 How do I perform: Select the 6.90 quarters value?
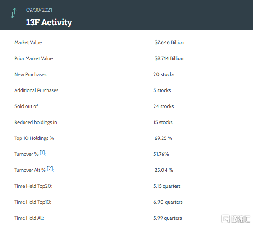(x=168, y=202)
